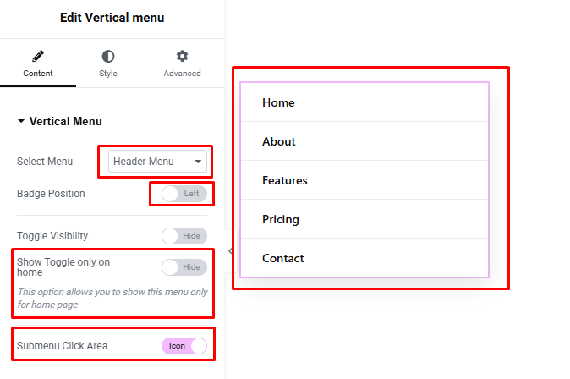This screenshot has height=379, width=570.
Task: Click the Submenu Click Area label text
Action: [63, 345]
